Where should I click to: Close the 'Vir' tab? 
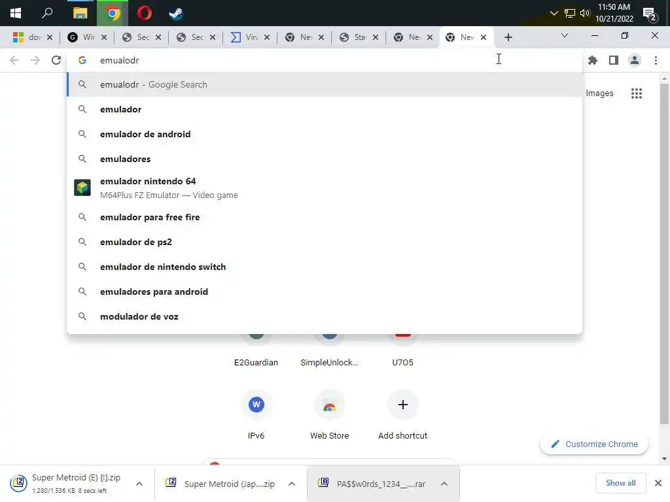[267, 37]
